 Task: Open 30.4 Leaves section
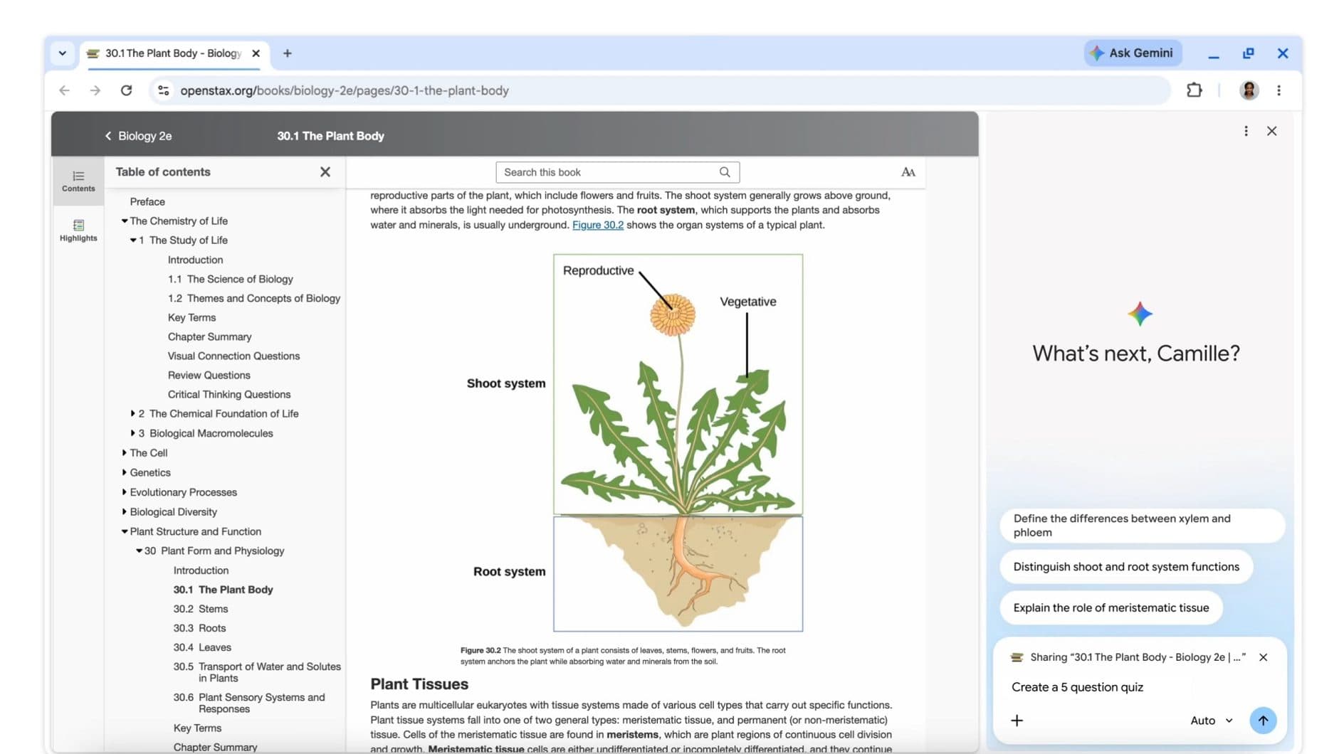[x=202, y=647]
